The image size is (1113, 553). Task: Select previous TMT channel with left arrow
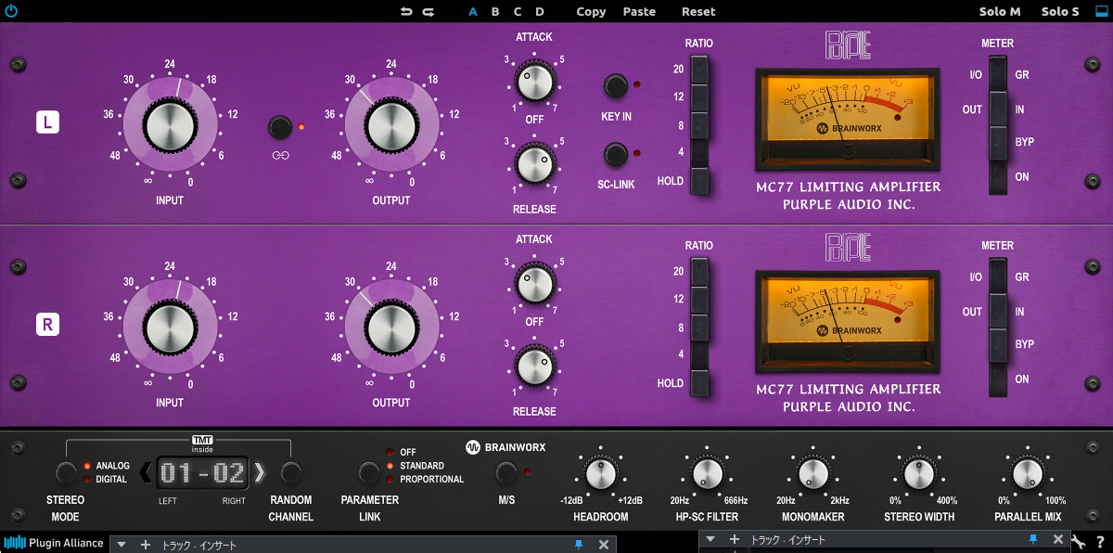pos(146,473)
